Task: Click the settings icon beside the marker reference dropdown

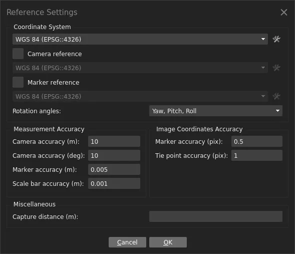Action: click(x=276, y=96)
